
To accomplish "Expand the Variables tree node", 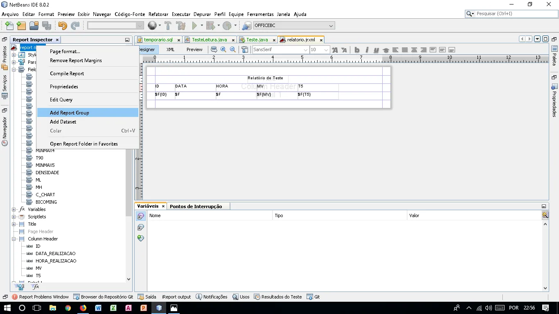I will tap(14, 209).
